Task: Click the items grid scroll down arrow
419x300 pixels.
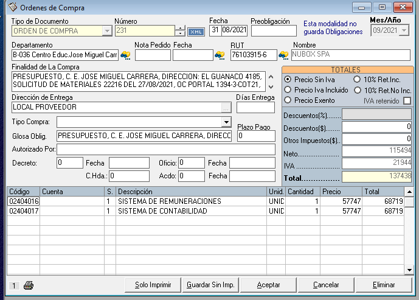Action: [x=409, y=270]
